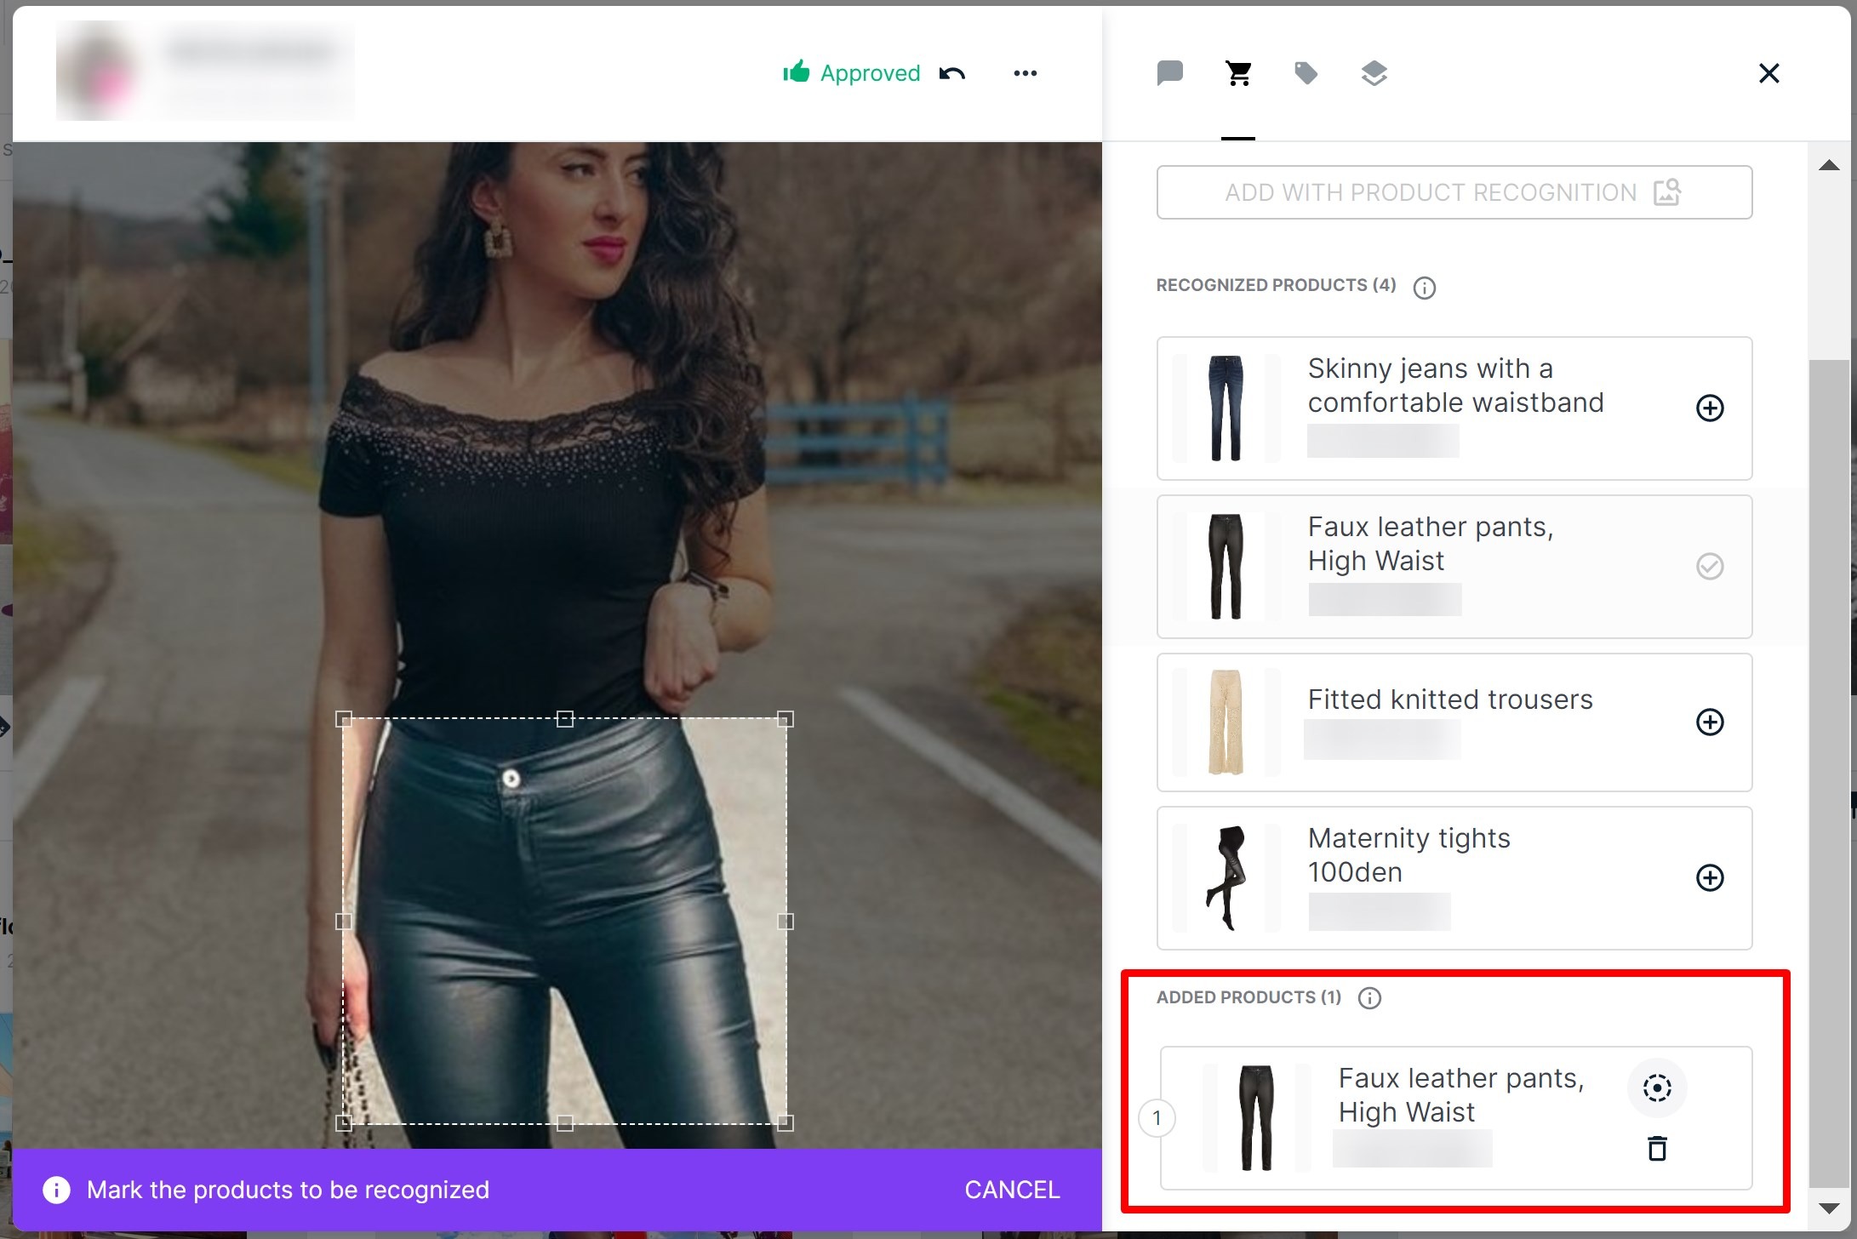Delete added Faux leather pants with trash icon
The image size is (1857, 1239).
[1656, 1149]
